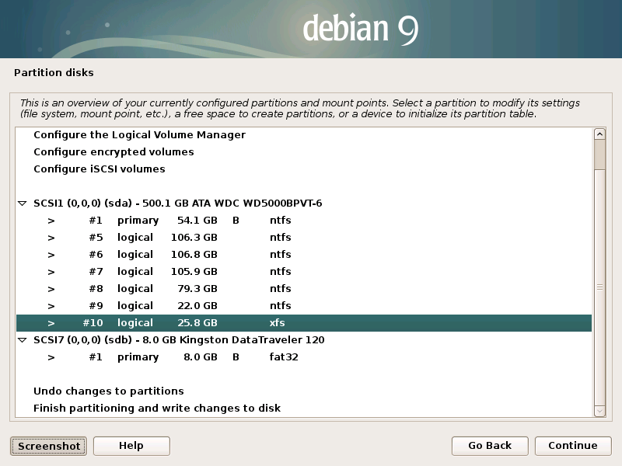
Task: Select Configure the Logical Volume Manager
Action: click(x=304, y=134)
